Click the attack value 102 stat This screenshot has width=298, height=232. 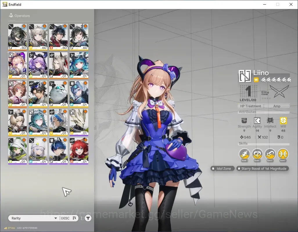pyautogui.click(x=263, y=137)
